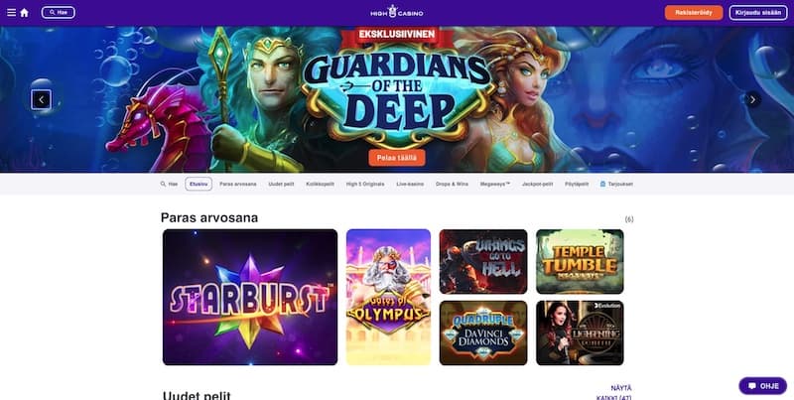Show previous banner with left arrow

click(x=41, y=99)
